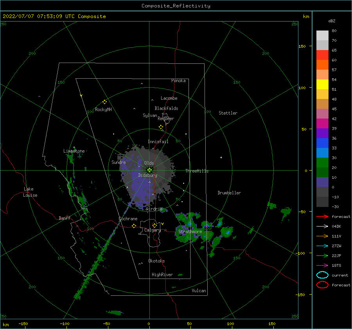Click the yellow V marker northwest of RockyMH
The height and width of the screenshot is (329, 352).
[81, 95]
